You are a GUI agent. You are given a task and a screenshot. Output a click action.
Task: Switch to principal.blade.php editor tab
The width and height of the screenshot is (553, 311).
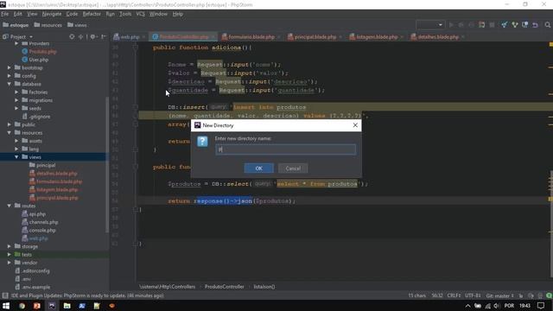point(315,36)
